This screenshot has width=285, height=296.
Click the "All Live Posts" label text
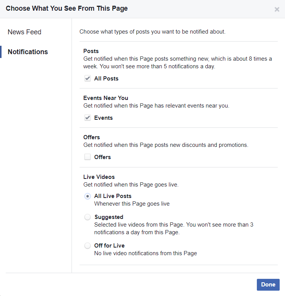(113, 196)
